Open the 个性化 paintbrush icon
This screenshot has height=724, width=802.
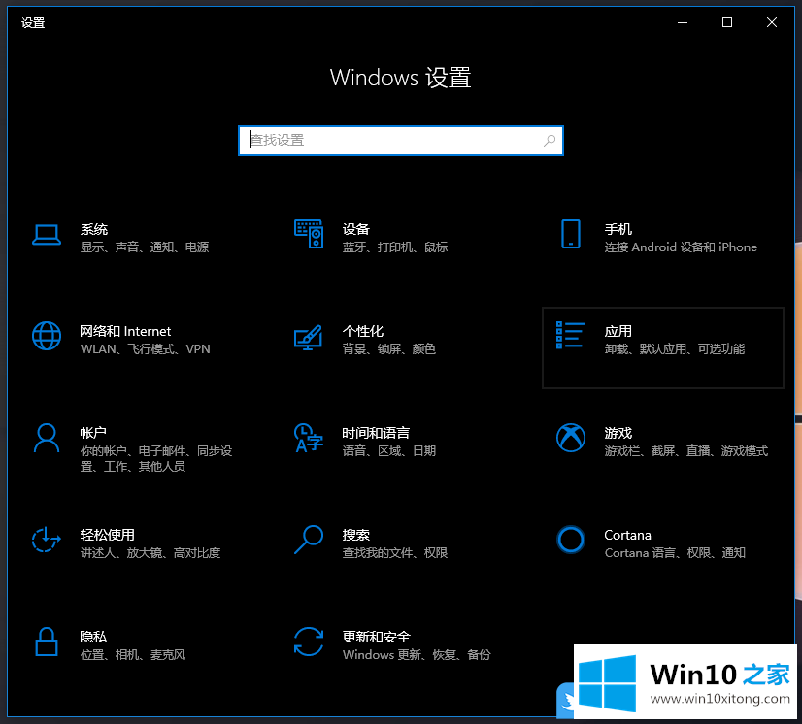point(309,338)
